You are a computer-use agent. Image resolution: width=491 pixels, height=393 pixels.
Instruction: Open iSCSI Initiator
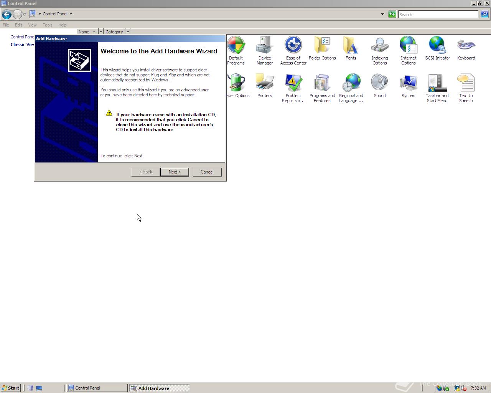(437, 48)
